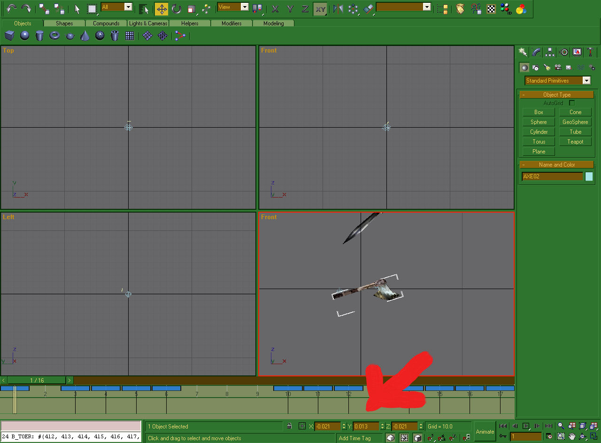Click the Torus icon in Objects shelf
The height and width of the screenshot is (443, 601).
tap(55, 36)
